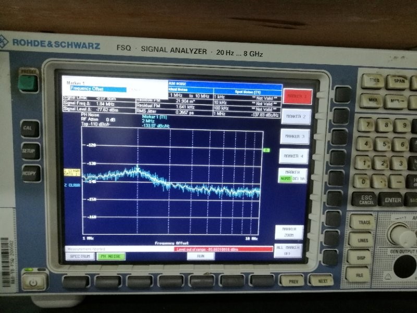Tap numeric key 4 on keypad
417x313 pixels.
point(365,144)
